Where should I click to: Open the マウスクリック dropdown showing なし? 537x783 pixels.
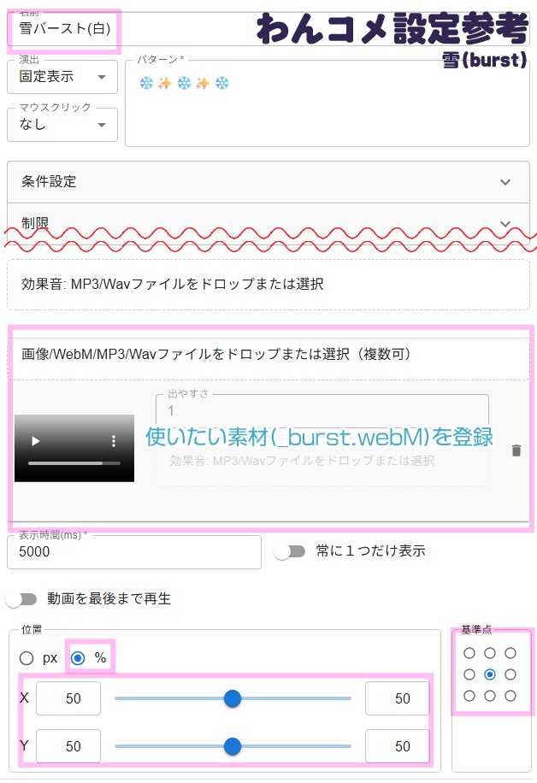click(x=62, y=124)
